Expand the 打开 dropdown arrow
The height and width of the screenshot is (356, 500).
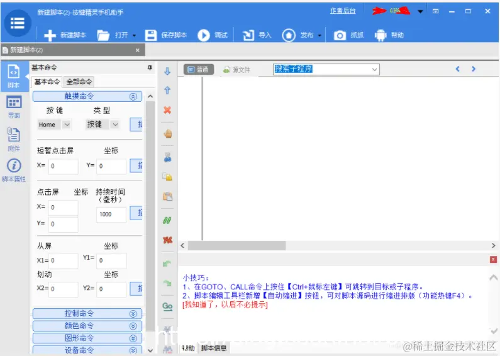coord(134,35)
